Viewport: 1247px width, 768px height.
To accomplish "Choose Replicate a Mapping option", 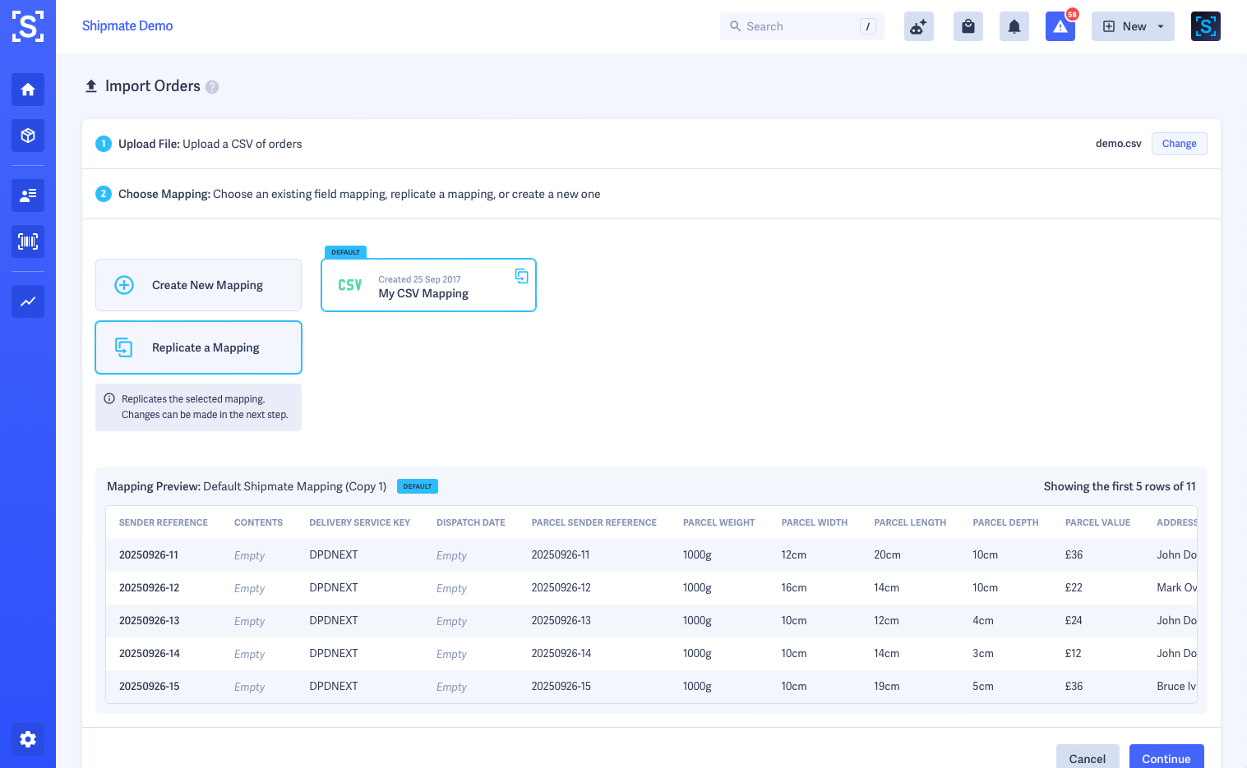I will coord(198,347).
